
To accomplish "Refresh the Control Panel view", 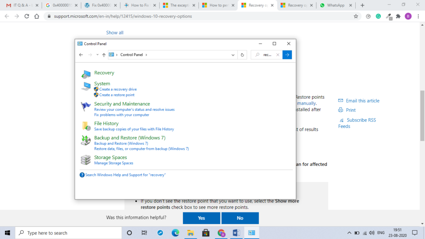I will [242, 54].
